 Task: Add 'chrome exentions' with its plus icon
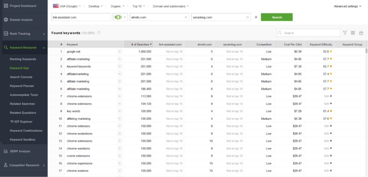(x=120, y=148)
